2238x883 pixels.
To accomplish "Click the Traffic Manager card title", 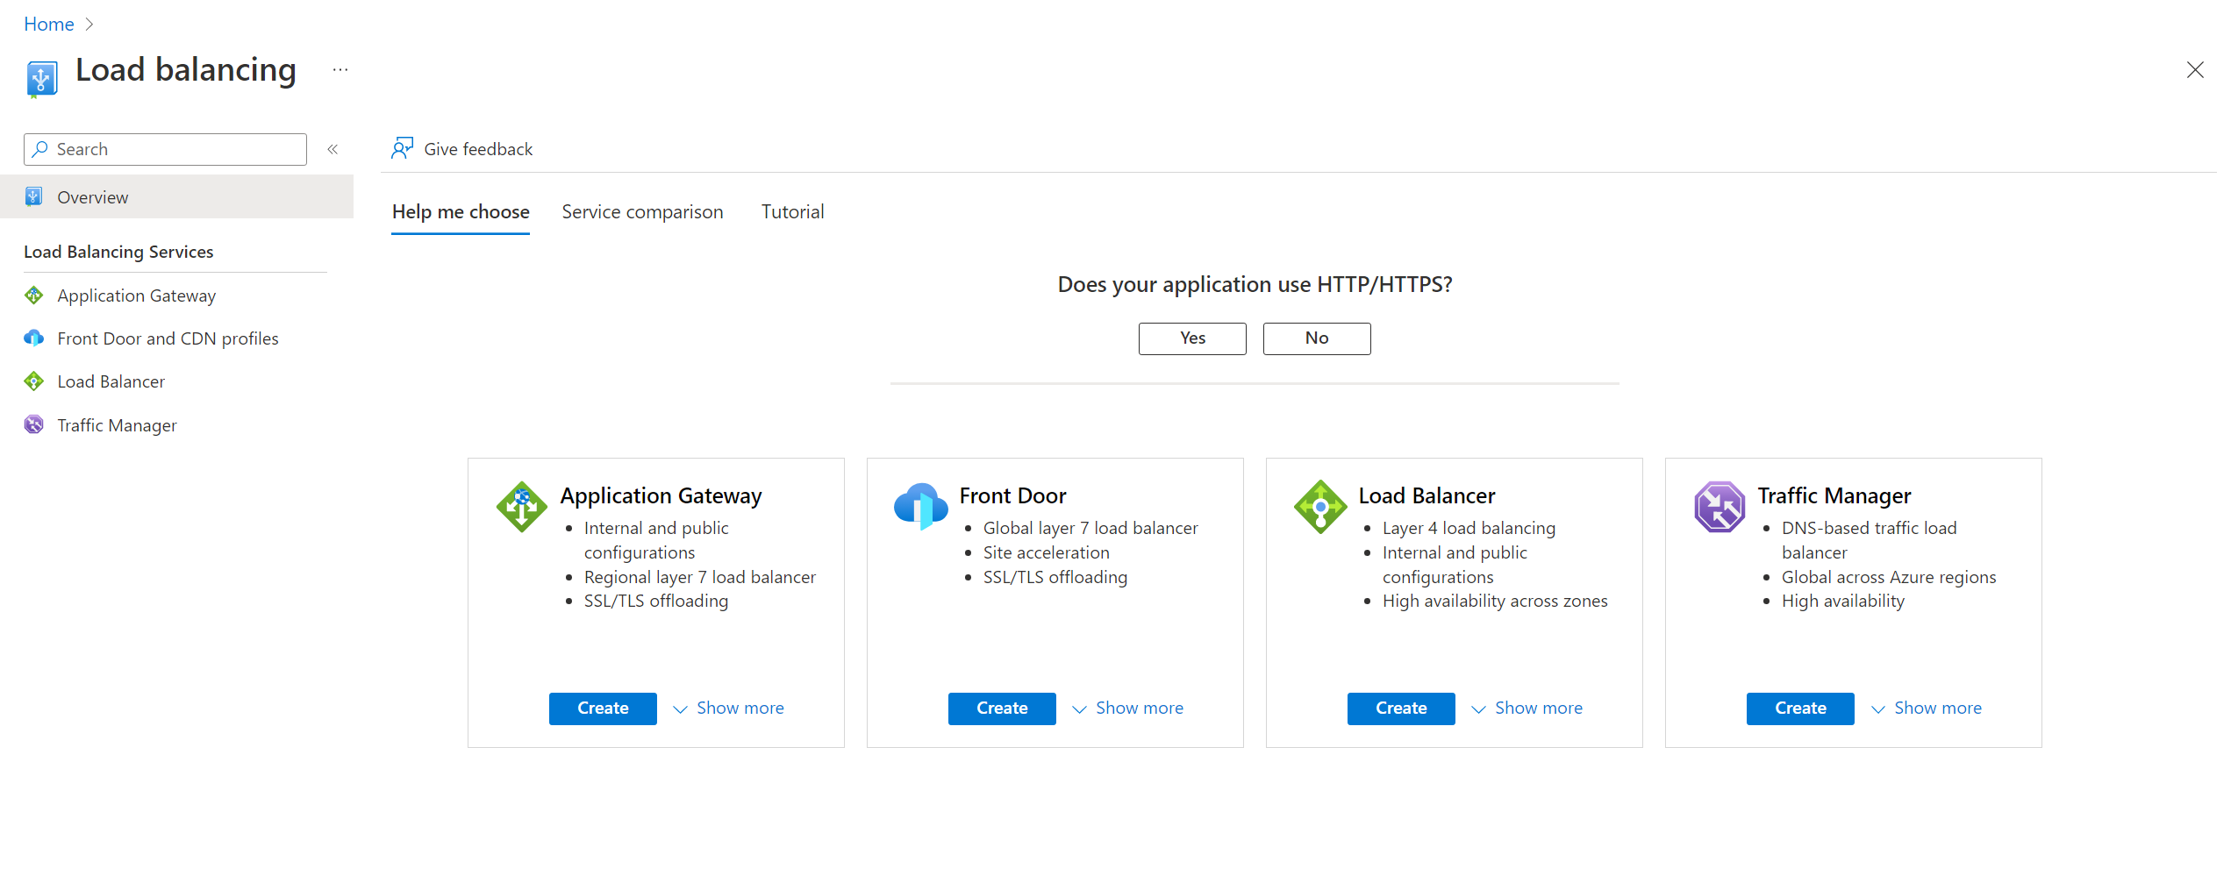I will (1834, 495).
